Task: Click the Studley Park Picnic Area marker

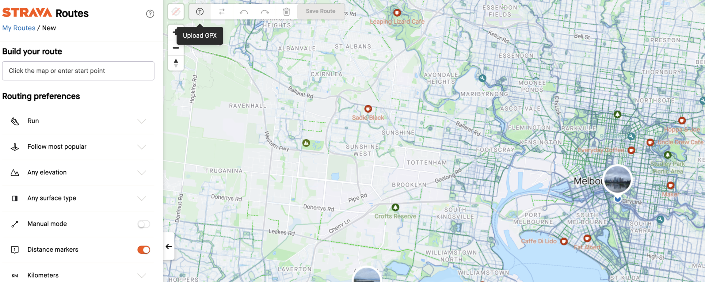Action: coord(668,155)
